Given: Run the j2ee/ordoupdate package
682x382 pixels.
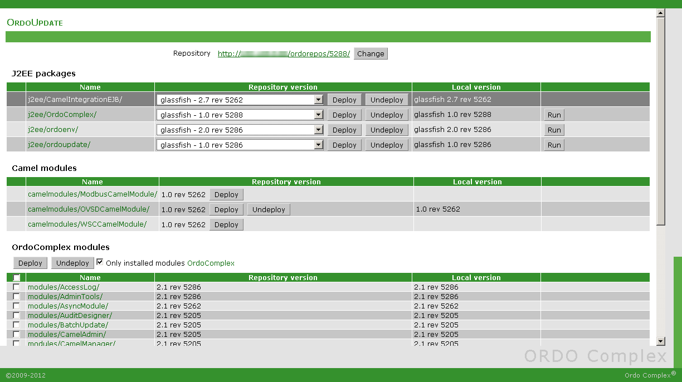Looking at the screenshot, I should 554,145.
